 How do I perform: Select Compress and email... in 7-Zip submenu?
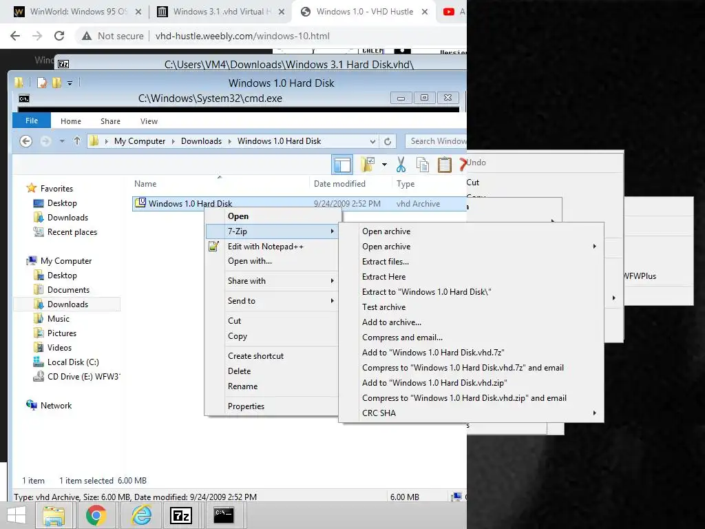[x=402, y=338]
